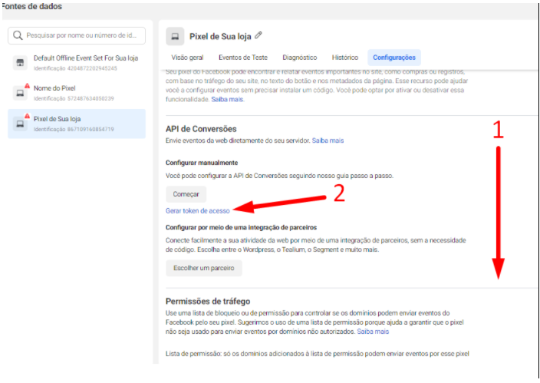Screen dimensions: 540x383
Task: Click the Lista de permissão description line
Action: [318, 354]
